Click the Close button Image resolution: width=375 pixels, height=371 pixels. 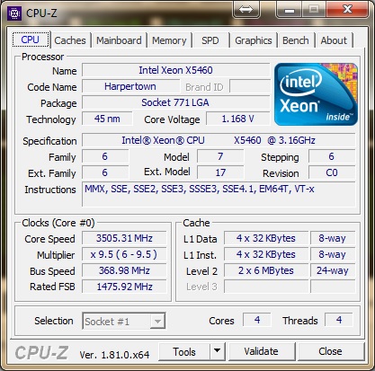click(330, 351)
